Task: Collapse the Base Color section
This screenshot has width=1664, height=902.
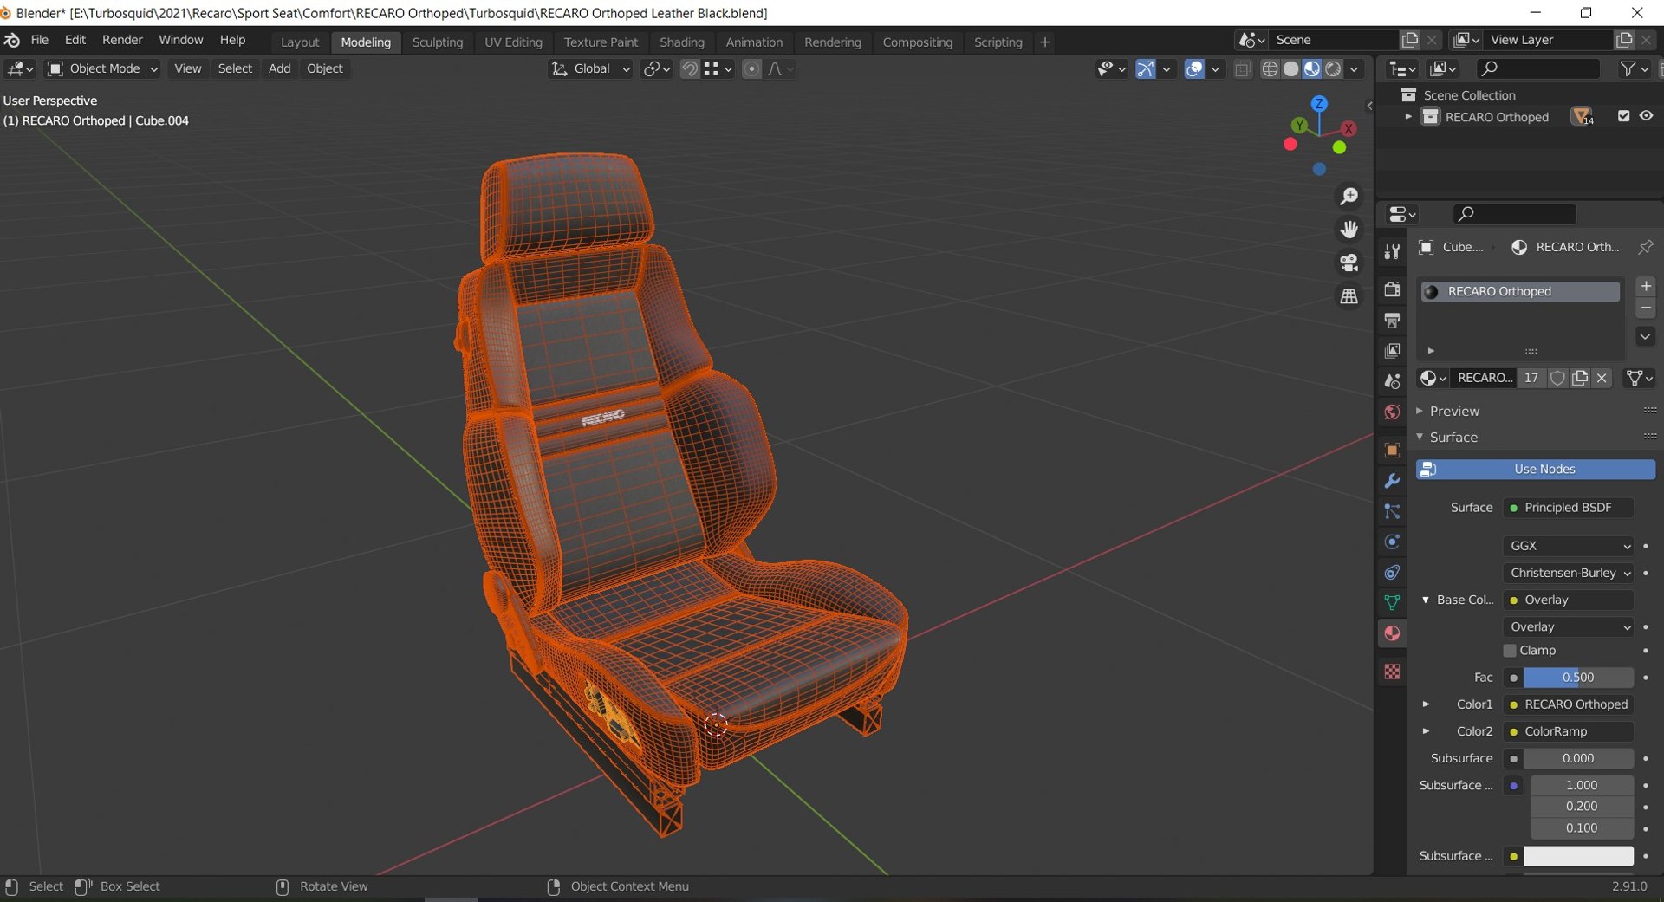Action: pos(1426,600)
